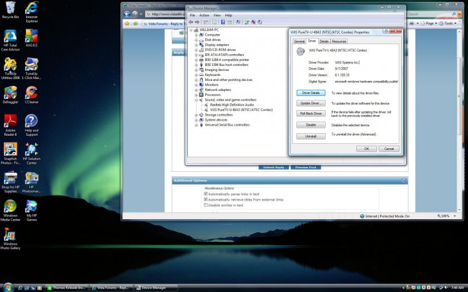Expand the Computer node in device tree

point(196,35)
